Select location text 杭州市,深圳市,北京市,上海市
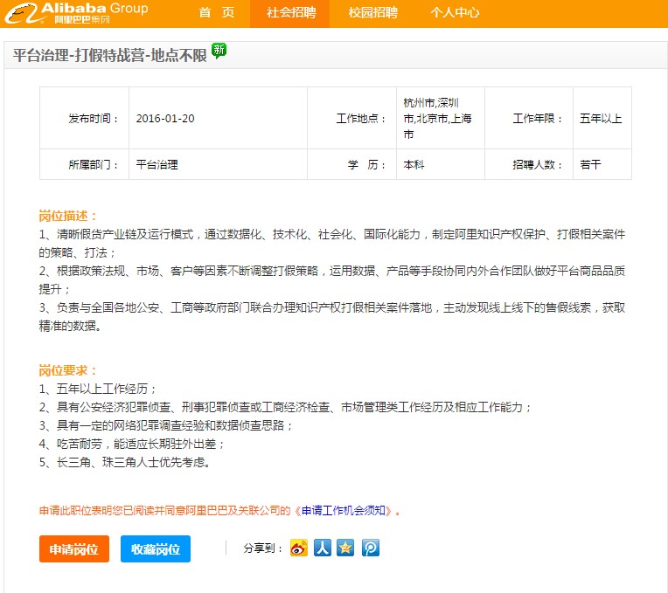 [437, 118]
